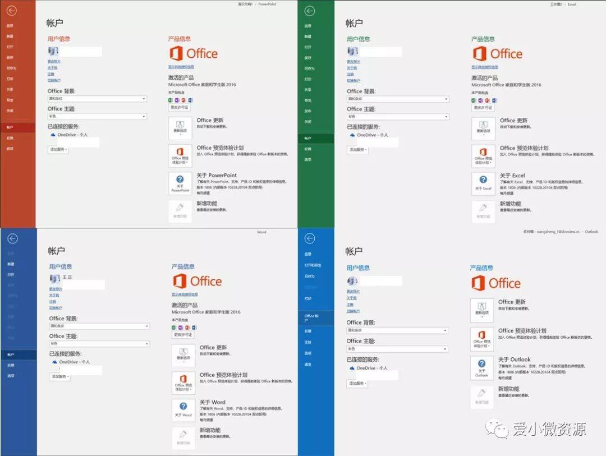Open the 添加服务 dropdown in Word
This screenshot has height=456, width=606.
click(x=60, y=376)
